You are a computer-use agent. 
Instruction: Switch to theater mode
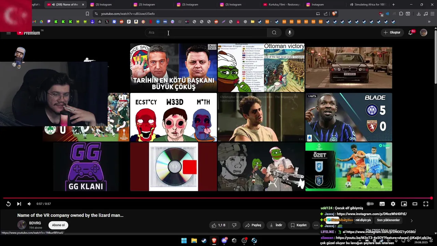coord(415,204)
